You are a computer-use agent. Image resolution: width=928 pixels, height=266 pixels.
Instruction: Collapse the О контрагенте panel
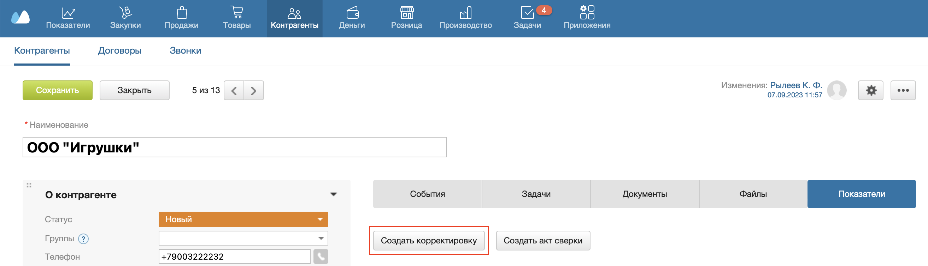[x=334, y=194]
